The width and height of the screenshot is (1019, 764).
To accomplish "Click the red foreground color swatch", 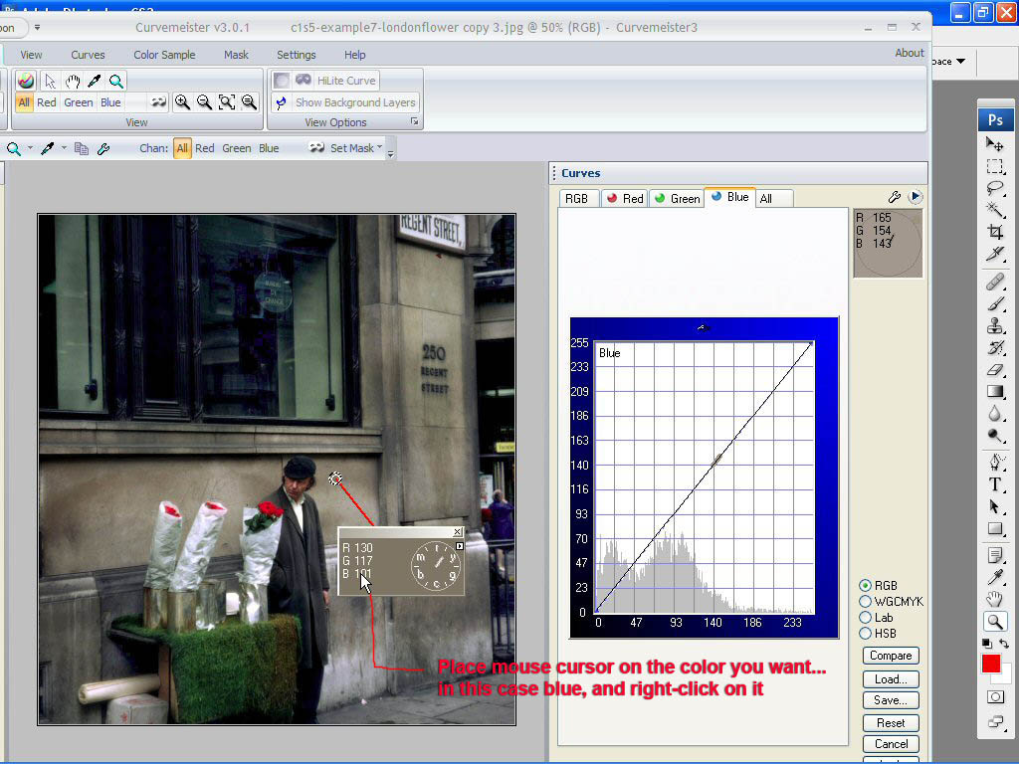I will [x=990, y=664].
